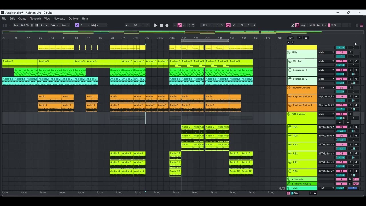This screenshot has height=206, width=366.
Task: Click the Main track volume slider
Action: (341, 188)
